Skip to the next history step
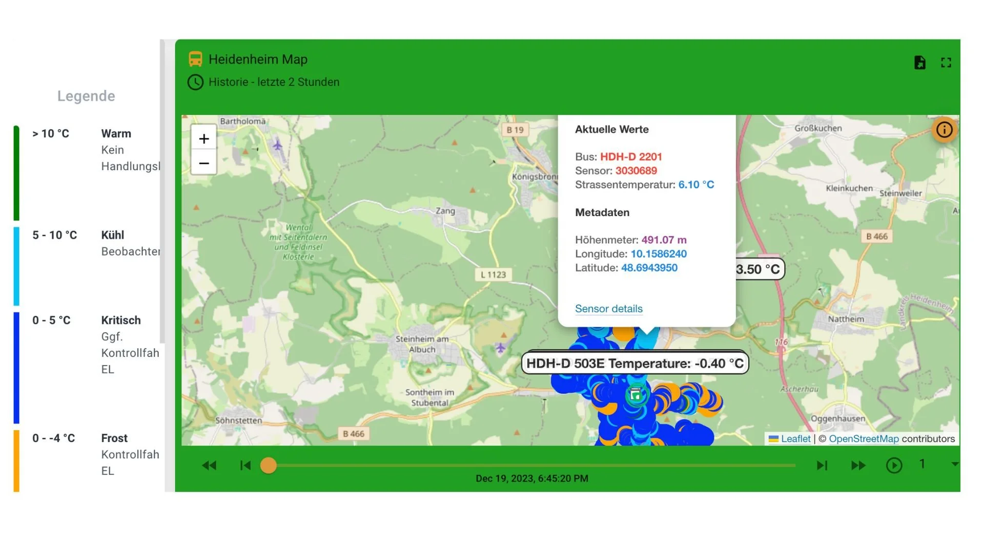 pyautogui.click(x=822, y=465)
